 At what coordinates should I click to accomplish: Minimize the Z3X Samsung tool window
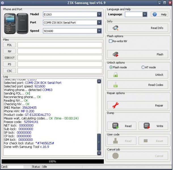159,3
